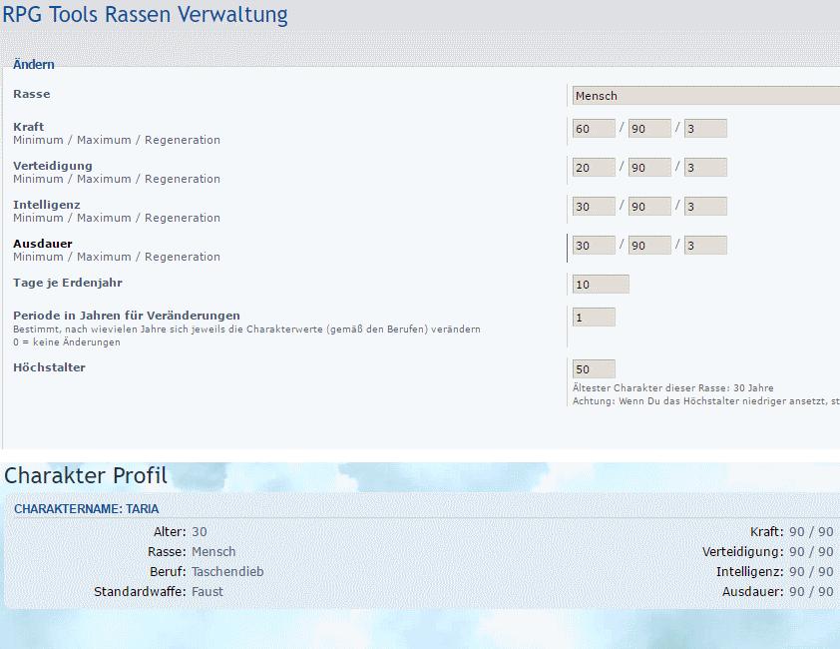Select the Ausdauer Maximum field showing 90
840x649 pixels.
[x=648, y=245]
